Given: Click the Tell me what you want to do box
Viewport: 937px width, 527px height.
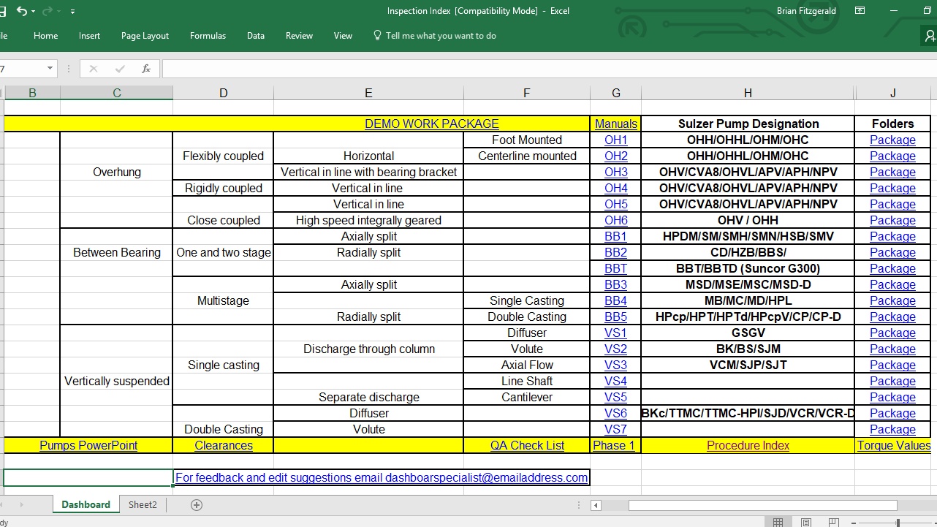Looking at the screenshot, I should click(x=441, y=36).
